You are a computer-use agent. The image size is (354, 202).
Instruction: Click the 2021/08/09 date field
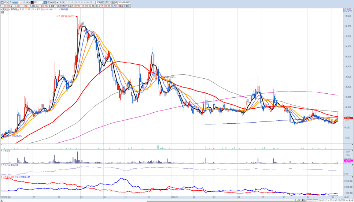[123, 2]
